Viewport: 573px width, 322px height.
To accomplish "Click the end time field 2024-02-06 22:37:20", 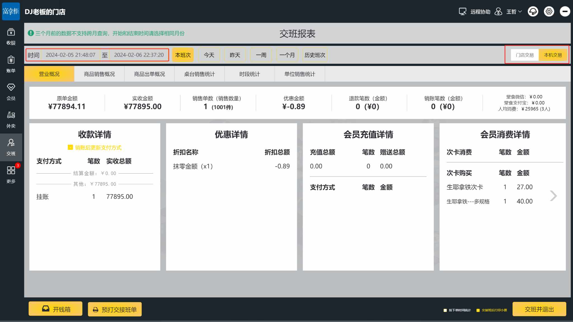I will pos(139,55).
